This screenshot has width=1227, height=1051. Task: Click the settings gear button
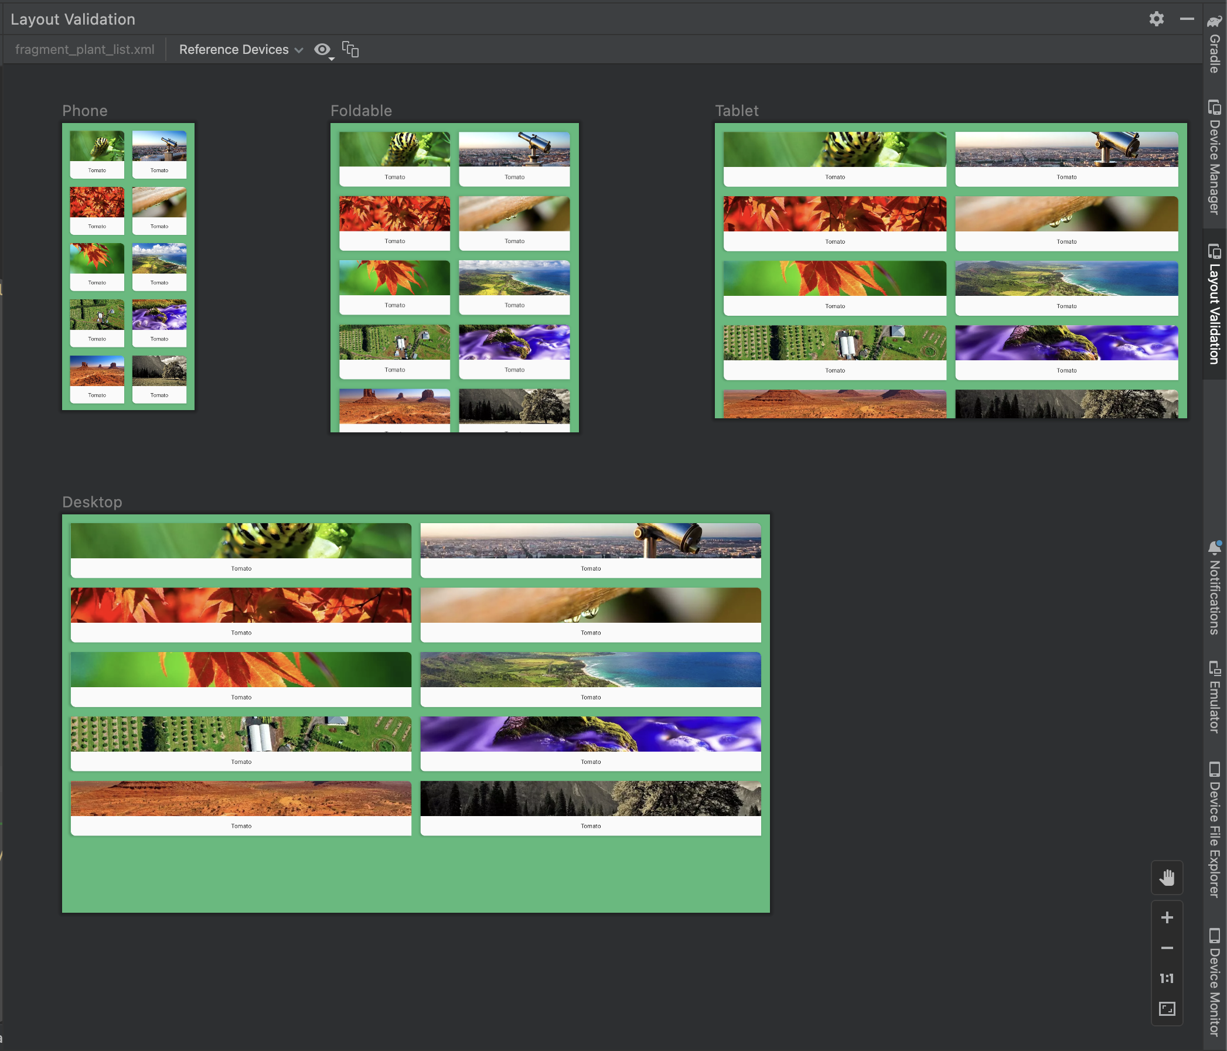(1156, 18)
